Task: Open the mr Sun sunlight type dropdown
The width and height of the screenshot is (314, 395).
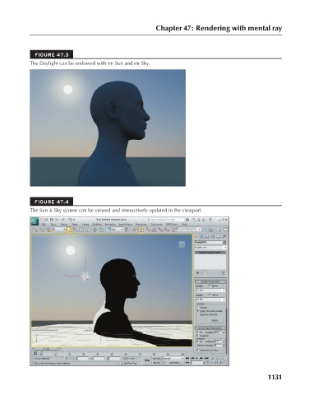Action: click(x=210, y=290)
